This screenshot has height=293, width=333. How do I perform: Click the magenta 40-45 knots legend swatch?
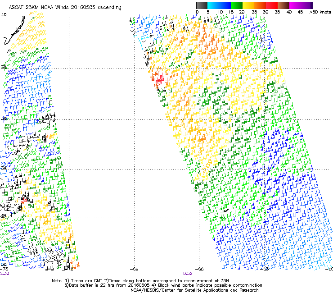tap(295, 5)
